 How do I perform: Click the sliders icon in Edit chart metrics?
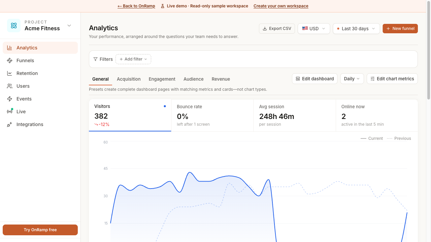[372, 79]
